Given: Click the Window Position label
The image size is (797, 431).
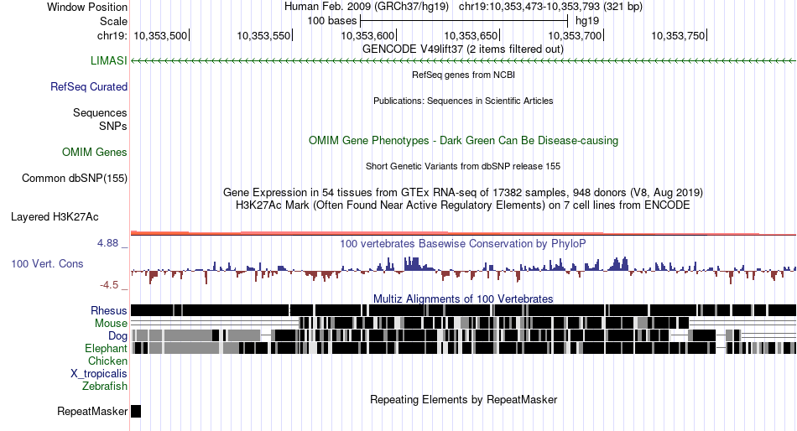Looking at the screenshot, I should click(87, 7).
